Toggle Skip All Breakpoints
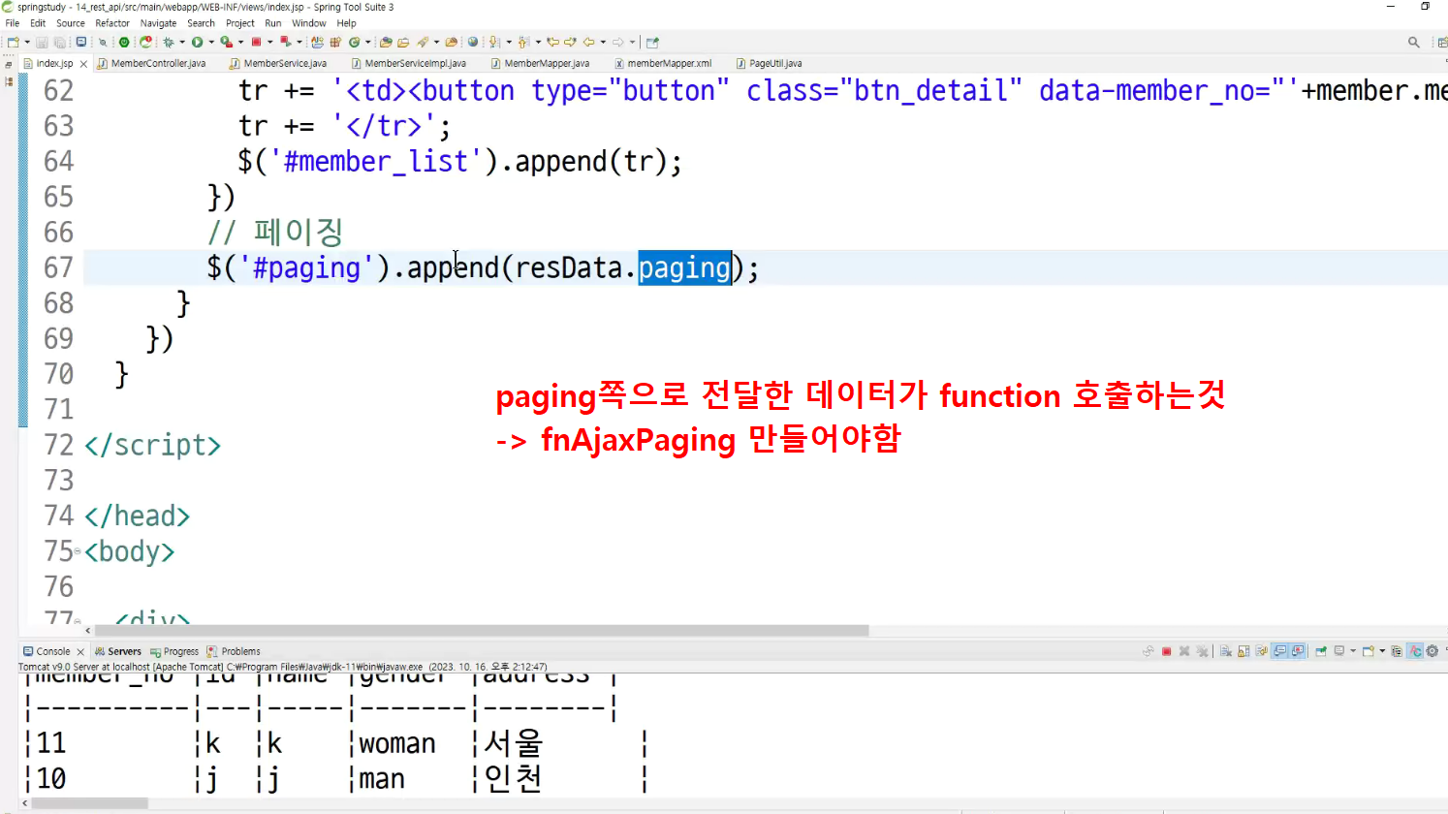This screenshot has width=1448, height=814. 103,43
